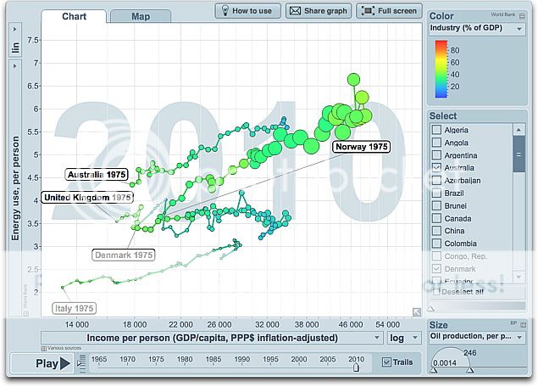Check the China checkbox
This screenshot has width=538, height=387.
436,231
